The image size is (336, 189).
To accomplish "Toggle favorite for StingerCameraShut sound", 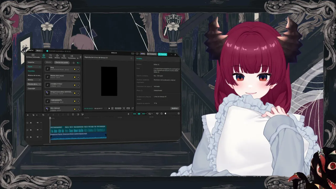I will 75,93.
